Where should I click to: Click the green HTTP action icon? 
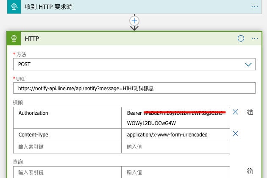[x=14, y=39]
